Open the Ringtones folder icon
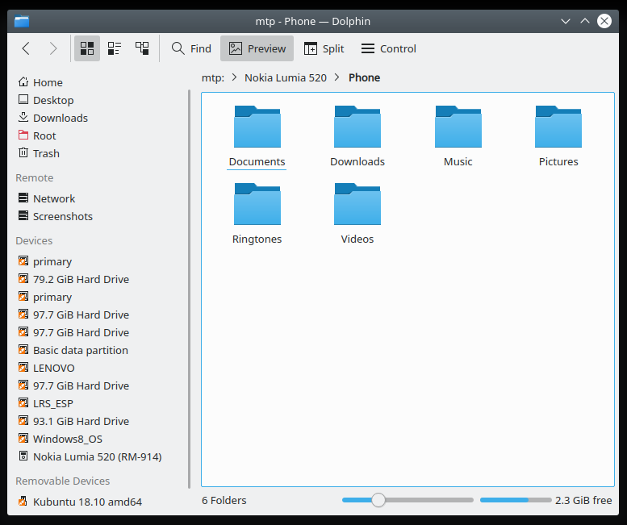 (257, 205)
